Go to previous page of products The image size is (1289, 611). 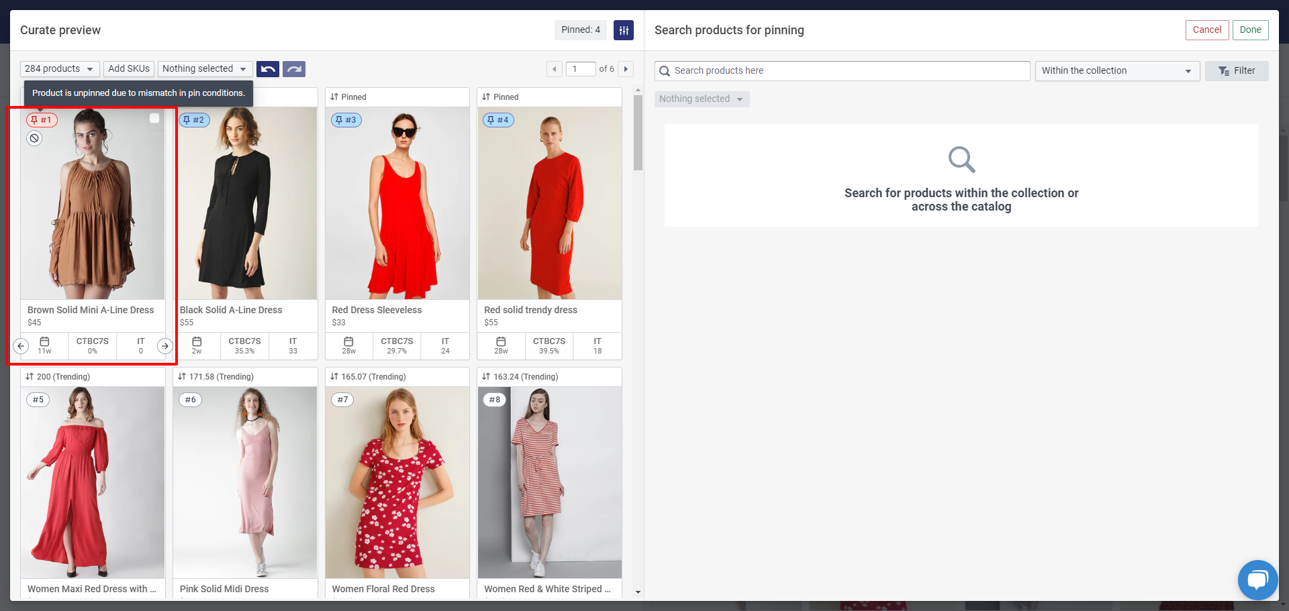[x=555, y=69]
